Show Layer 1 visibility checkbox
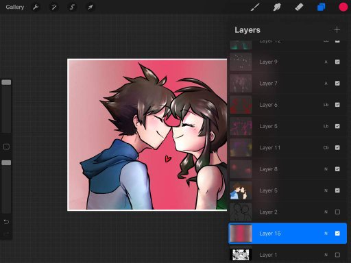This screenshot has width=351, height=263. tap(337, 255)
